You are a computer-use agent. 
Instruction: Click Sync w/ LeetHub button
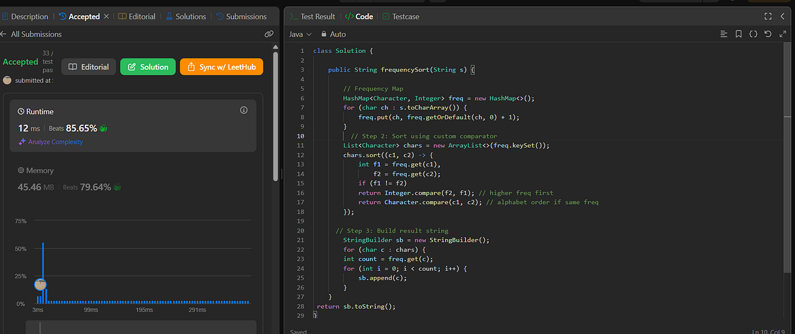[x=222, y=67]
